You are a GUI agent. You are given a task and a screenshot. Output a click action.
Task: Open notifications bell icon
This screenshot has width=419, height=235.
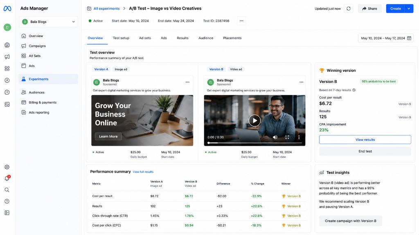(x=7, y=178)
